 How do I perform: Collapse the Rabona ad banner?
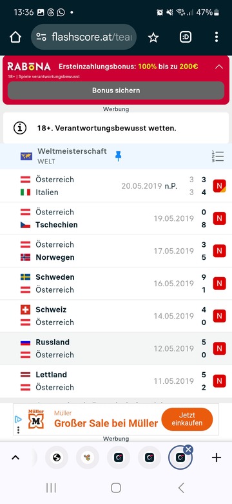click(219, 67)
